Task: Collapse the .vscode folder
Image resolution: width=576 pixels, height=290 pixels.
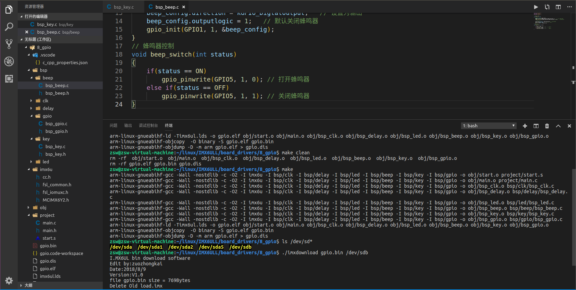Action: tap(28, 55)
